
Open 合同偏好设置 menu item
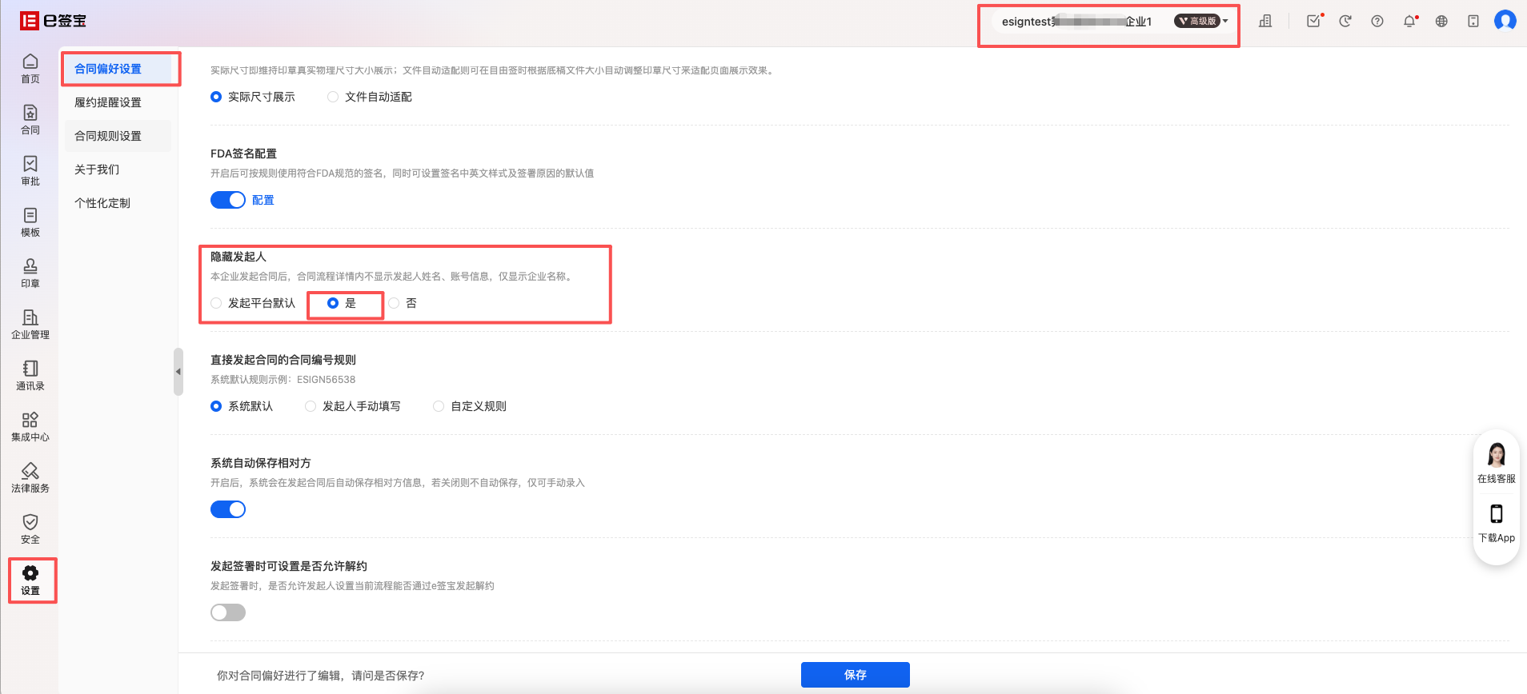click(x=118, y=69)
